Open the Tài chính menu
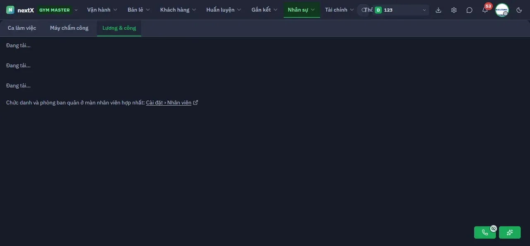 click(340, 10)
